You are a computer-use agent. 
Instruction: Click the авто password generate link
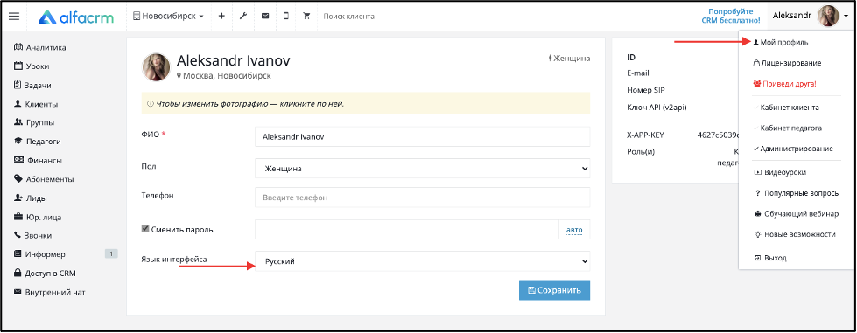(x=574, y=230)
